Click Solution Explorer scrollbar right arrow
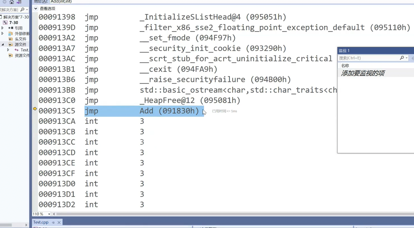The image size is (414, 228). coord(26,225)
